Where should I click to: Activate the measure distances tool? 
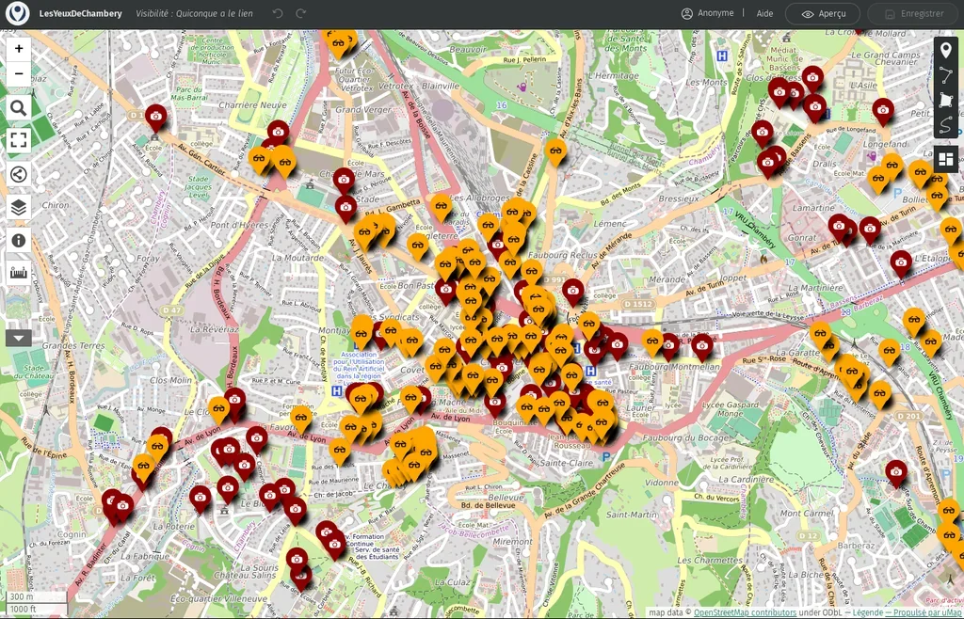point(19,273)
